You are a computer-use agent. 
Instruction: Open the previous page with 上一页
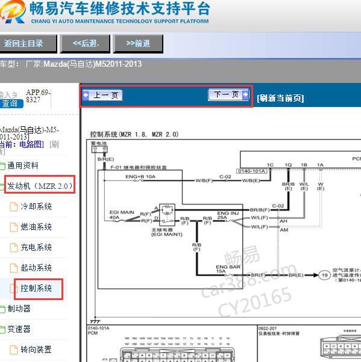tap(102, 95)
